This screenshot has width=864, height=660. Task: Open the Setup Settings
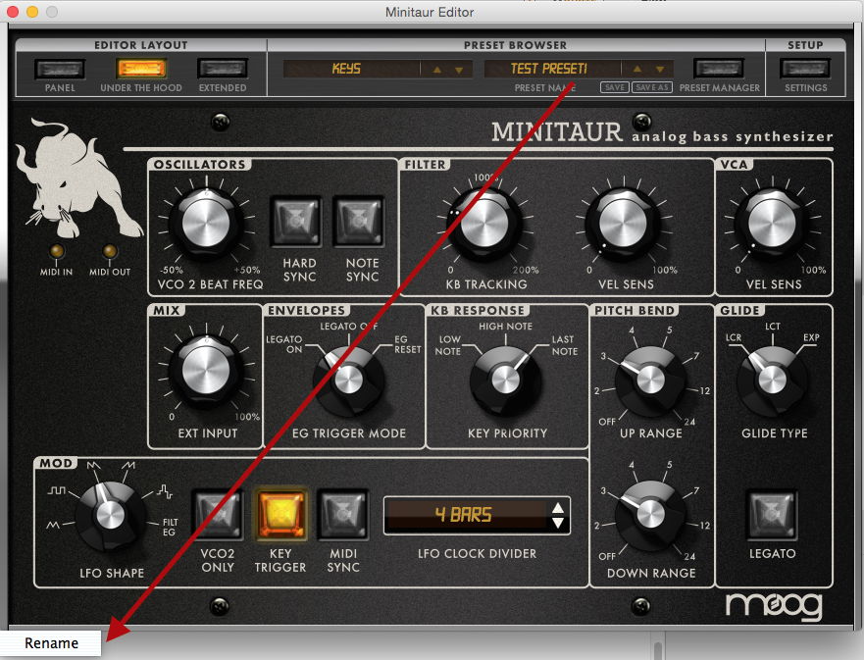click(x=805, y=69)
